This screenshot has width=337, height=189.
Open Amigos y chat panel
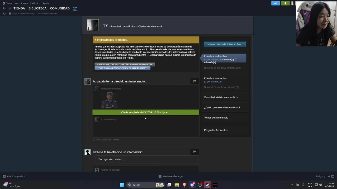coord(325,176)
